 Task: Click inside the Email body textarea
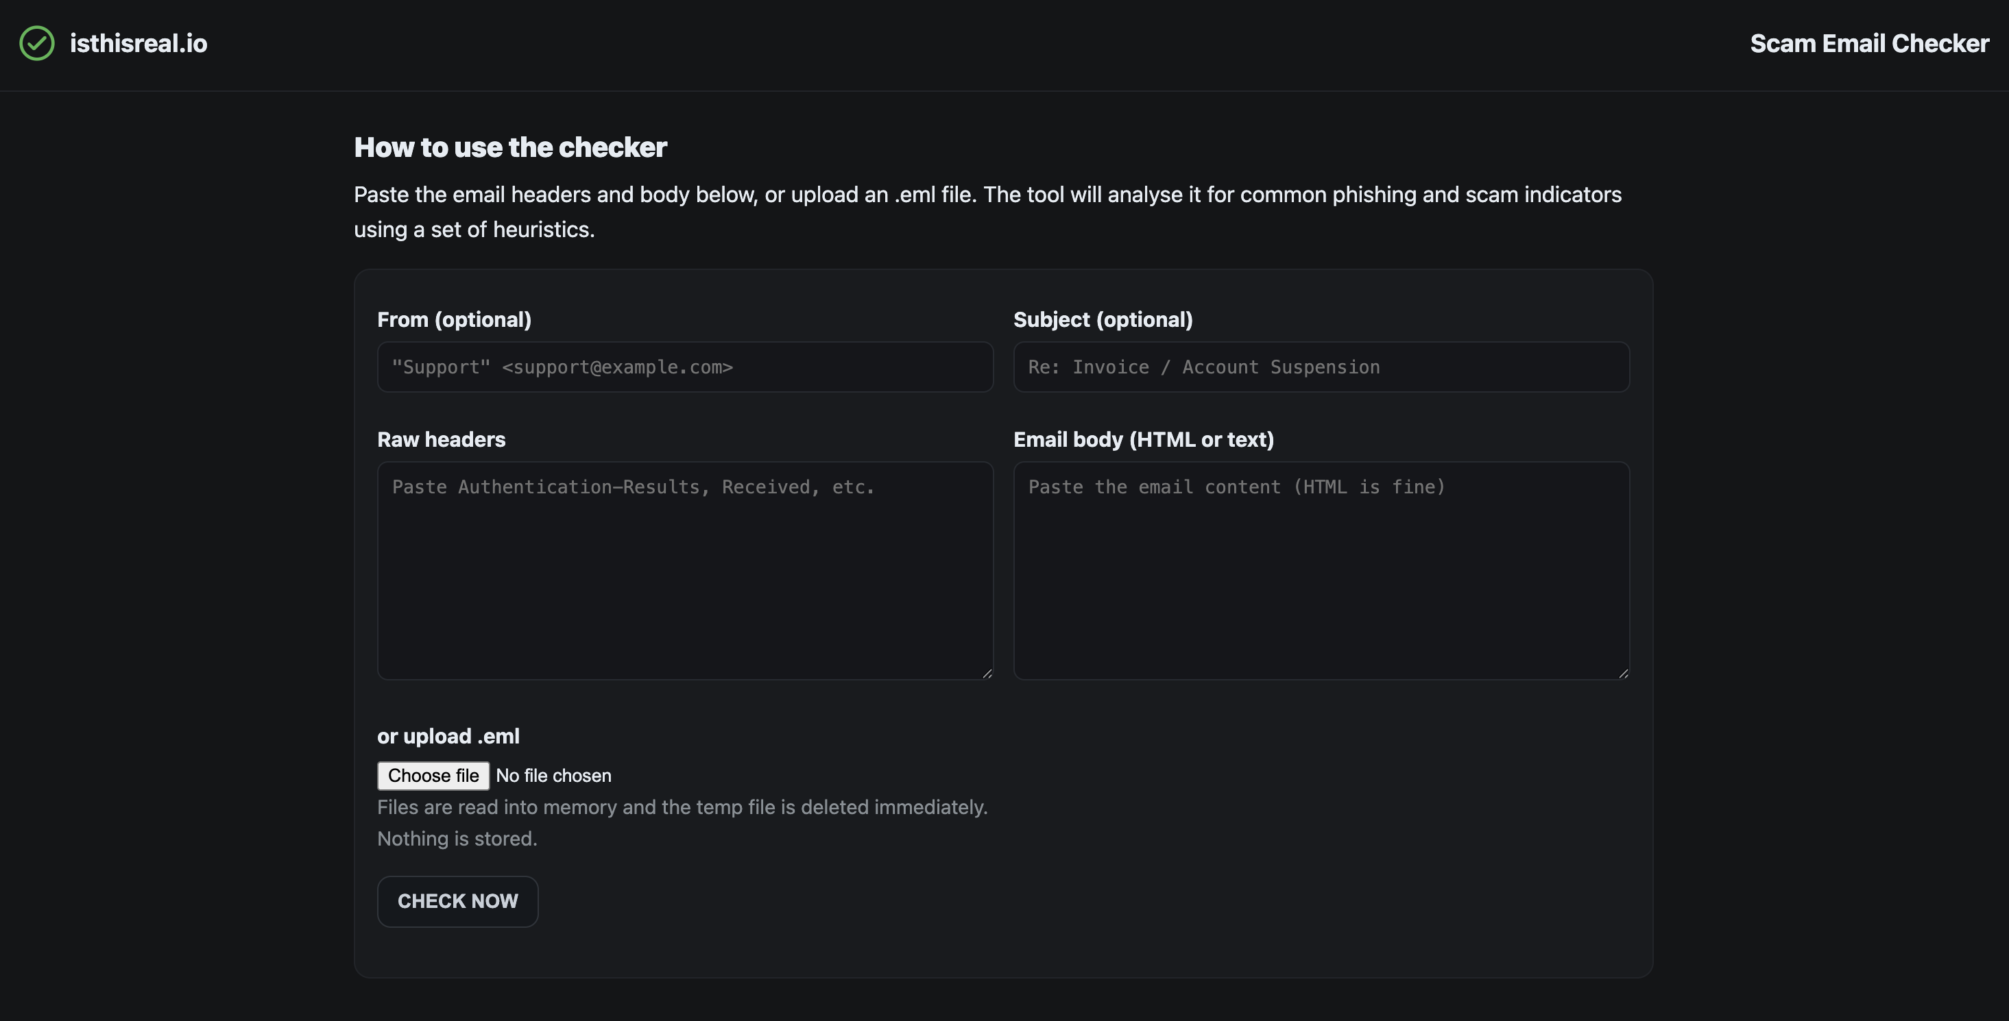pos(1321,569)
